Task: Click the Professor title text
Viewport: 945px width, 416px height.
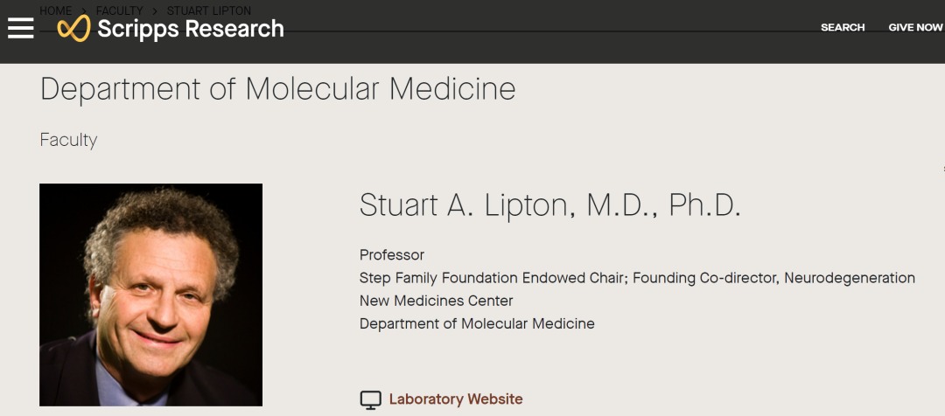Action: pyautogui.click(x=391, y=255)
